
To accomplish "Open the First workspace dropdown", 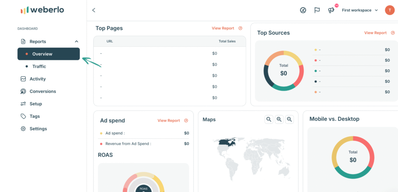I will click(x=360, y=10).
